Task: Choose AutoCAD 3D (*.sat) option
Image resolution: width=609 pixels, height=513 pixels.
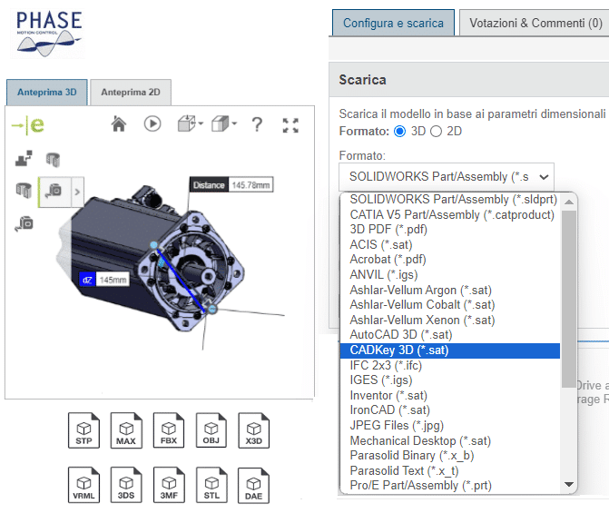Action: point(450,335)
